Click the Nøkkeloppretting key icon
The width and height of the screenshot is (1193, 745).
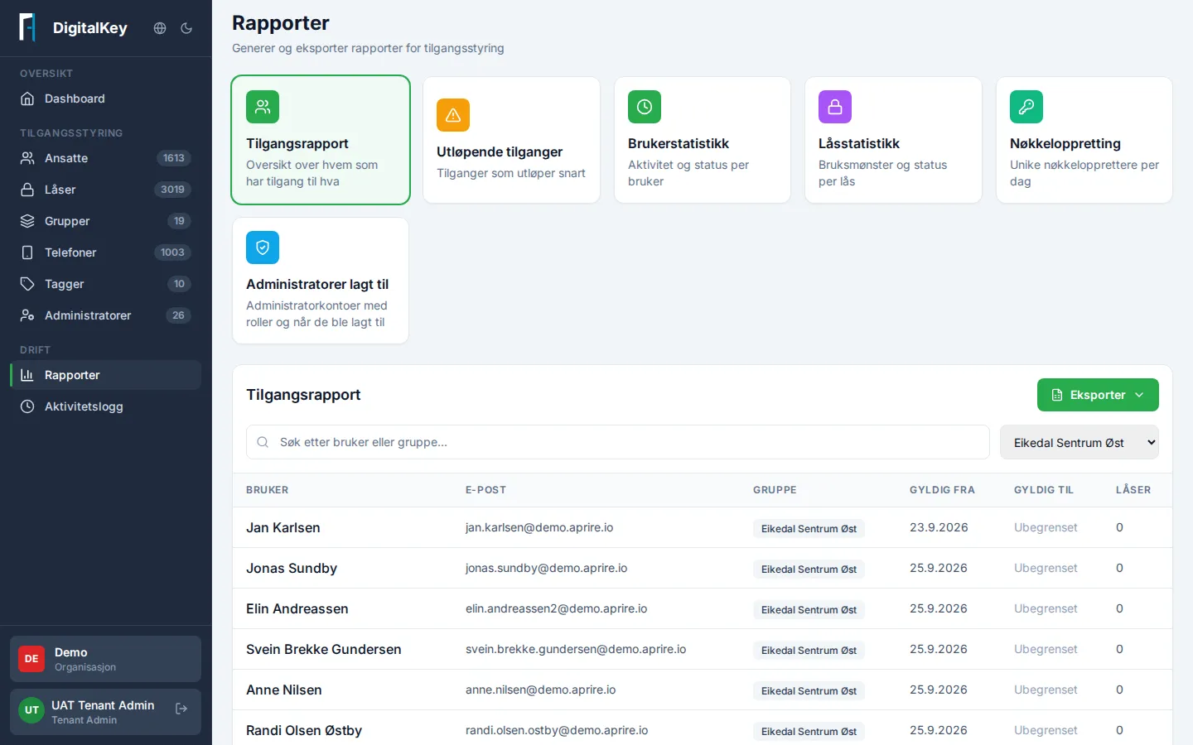(x=1026, y=107)
